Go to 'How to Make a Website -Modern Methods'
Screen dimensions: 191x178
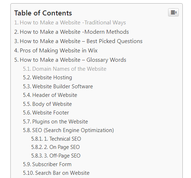(72, 32)
